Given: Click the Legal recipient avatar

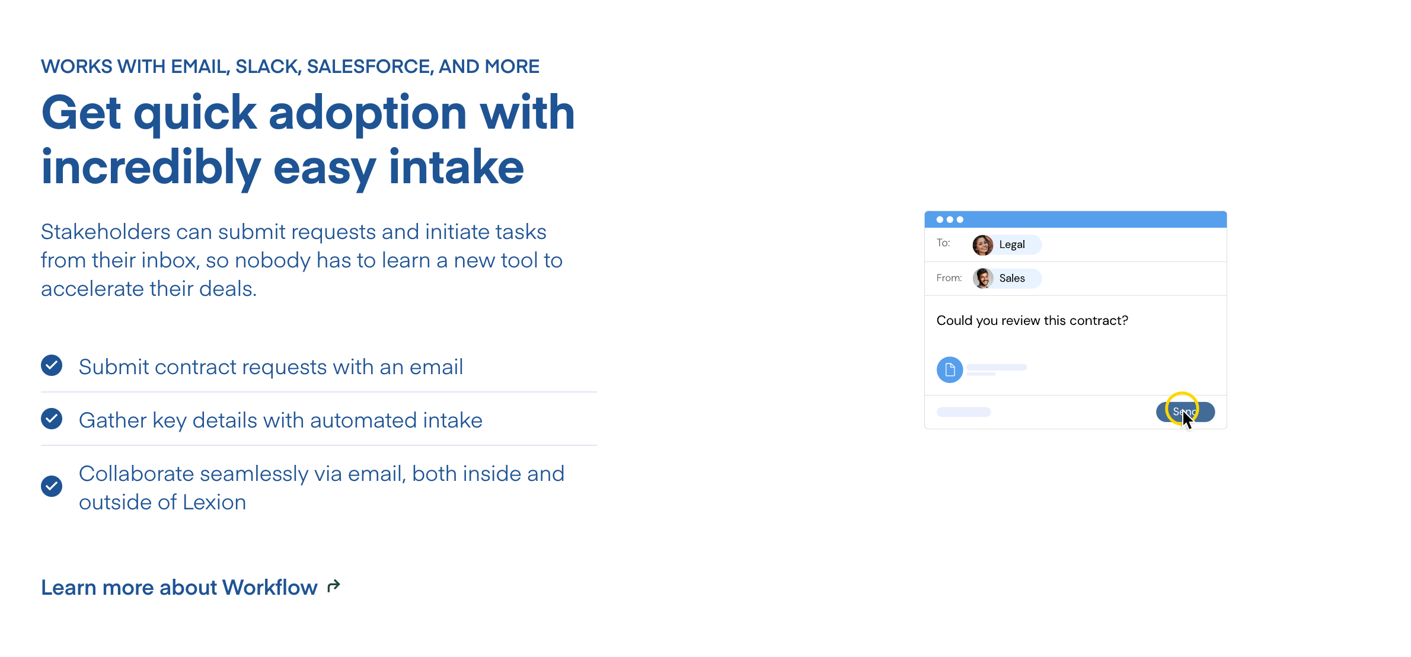Looking at the screenshot, I should pyautogui.click(x=982, y=245).
